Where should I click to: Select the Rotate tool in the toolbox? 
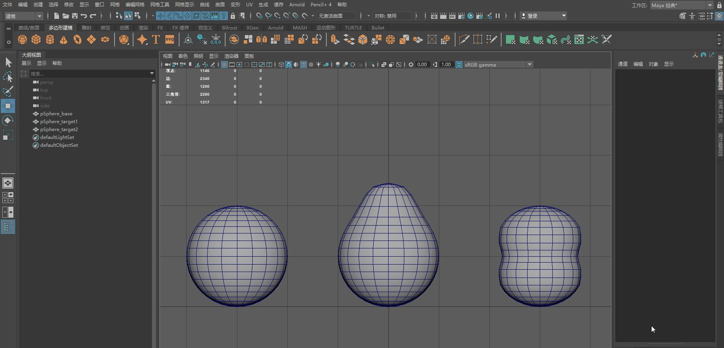pos(8,120)
